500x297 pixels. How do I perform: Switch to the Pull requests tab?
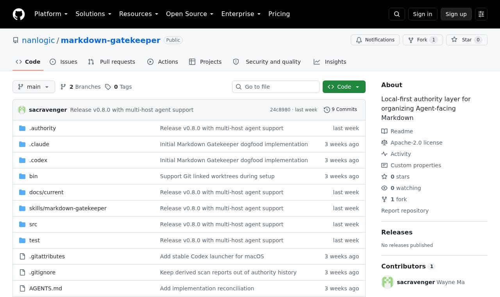(112, 62)
